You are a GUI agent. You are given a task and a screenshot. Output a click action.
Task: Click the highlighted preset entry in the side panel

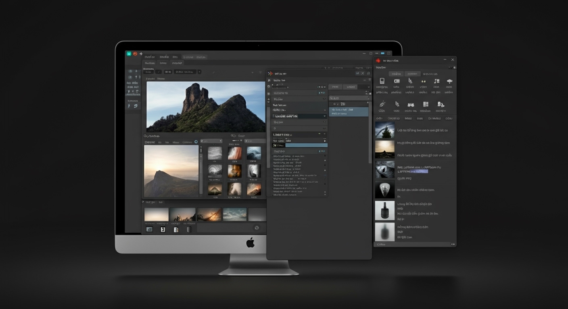pos(349,111)
